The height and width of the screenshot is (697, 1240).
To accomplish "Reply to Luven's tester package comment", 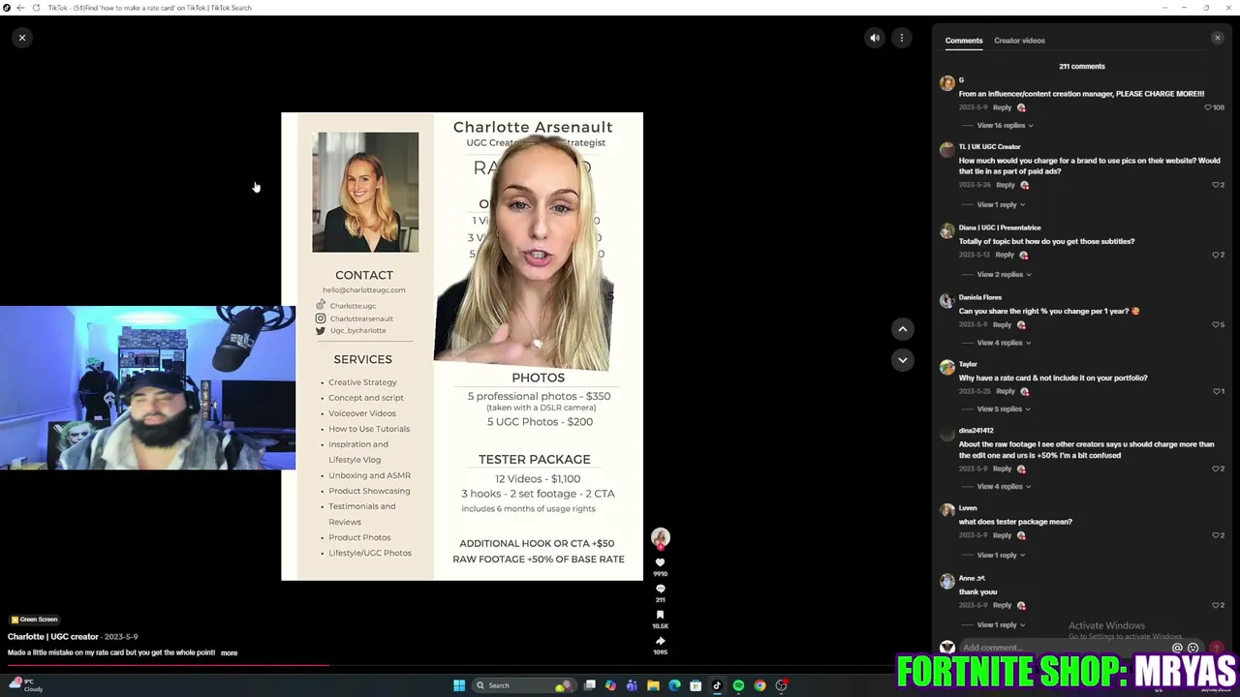I will click(x=1002, y=535).
